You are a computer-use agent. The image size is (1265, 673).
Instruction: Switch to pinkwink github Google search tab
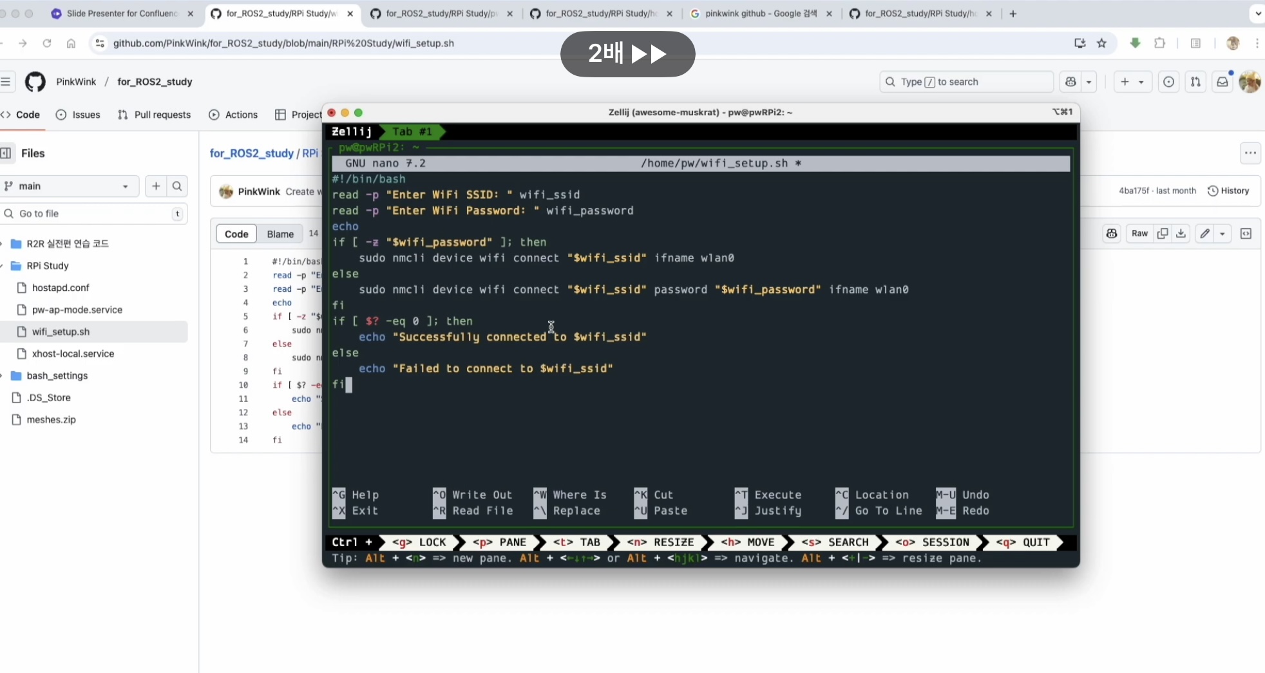761,14
